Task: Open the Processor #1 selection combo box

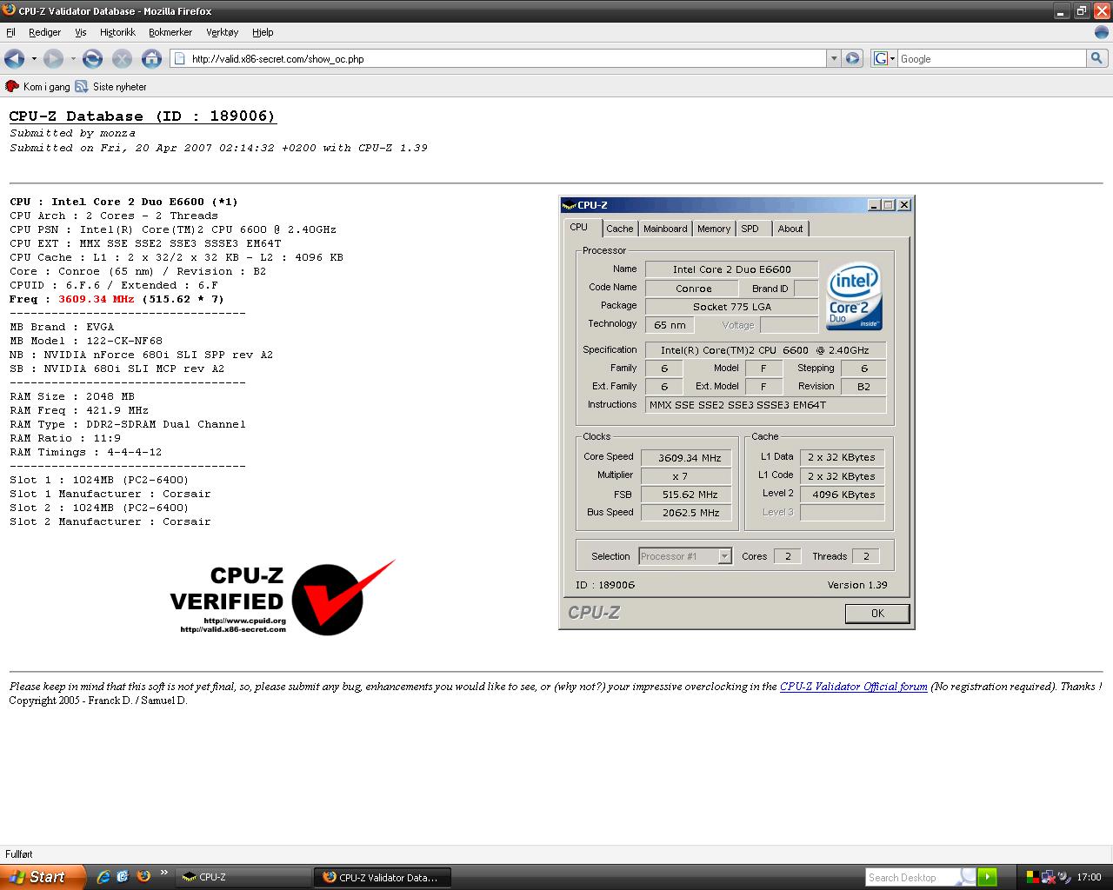Action: pyautogui.click(x=685, y=556)
